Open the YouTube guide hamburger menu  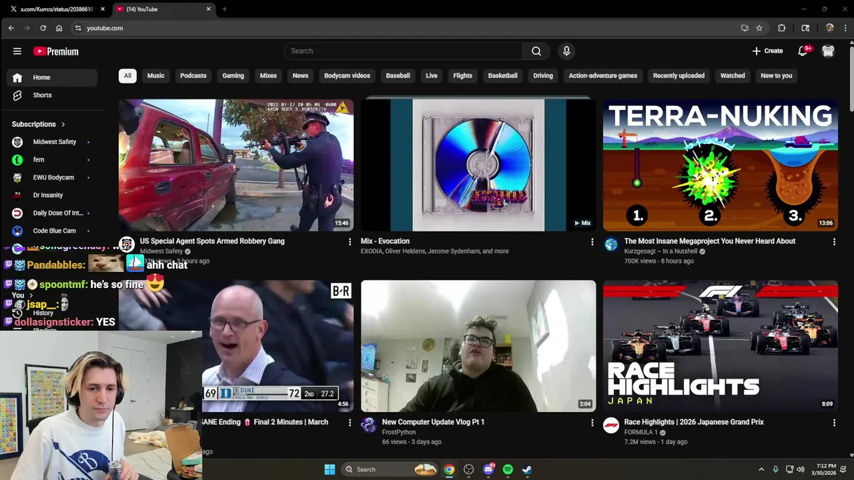(x=17, y=51)
